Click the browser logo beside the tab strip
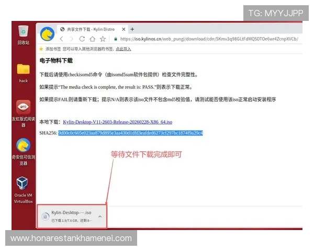 pyautogui.click(x=47, y=34)
